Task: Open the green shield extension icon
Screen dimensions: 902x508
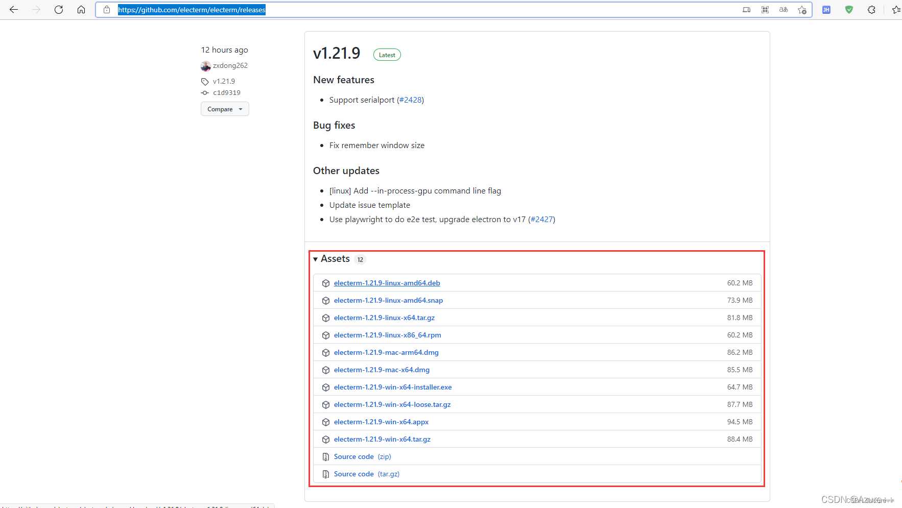Action: point(849,10)
